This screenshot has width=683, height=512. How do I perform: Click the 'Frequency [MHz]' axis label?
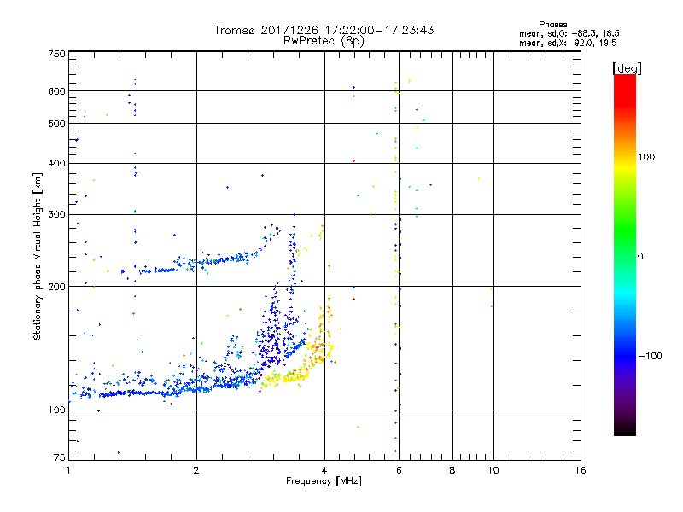click(x=324, y=481)
